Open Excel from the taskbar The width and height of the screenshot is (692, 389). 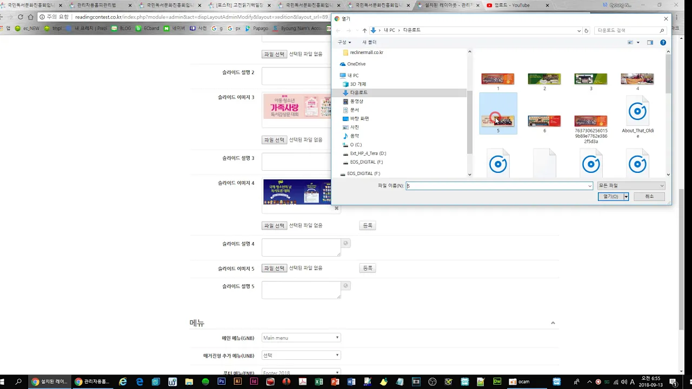point(319,381)
